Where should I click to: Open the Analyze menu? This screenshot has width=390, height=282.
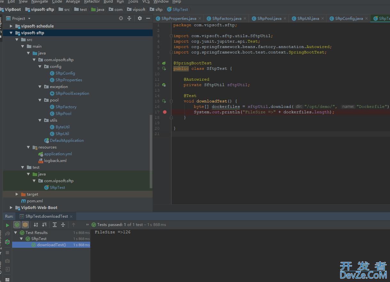click(x=73, y=2)
